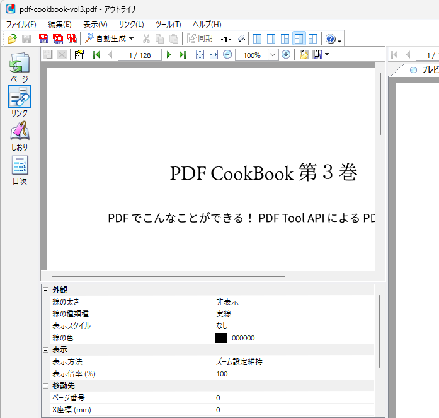Go to the next page using the green arrow

[169, 55]
